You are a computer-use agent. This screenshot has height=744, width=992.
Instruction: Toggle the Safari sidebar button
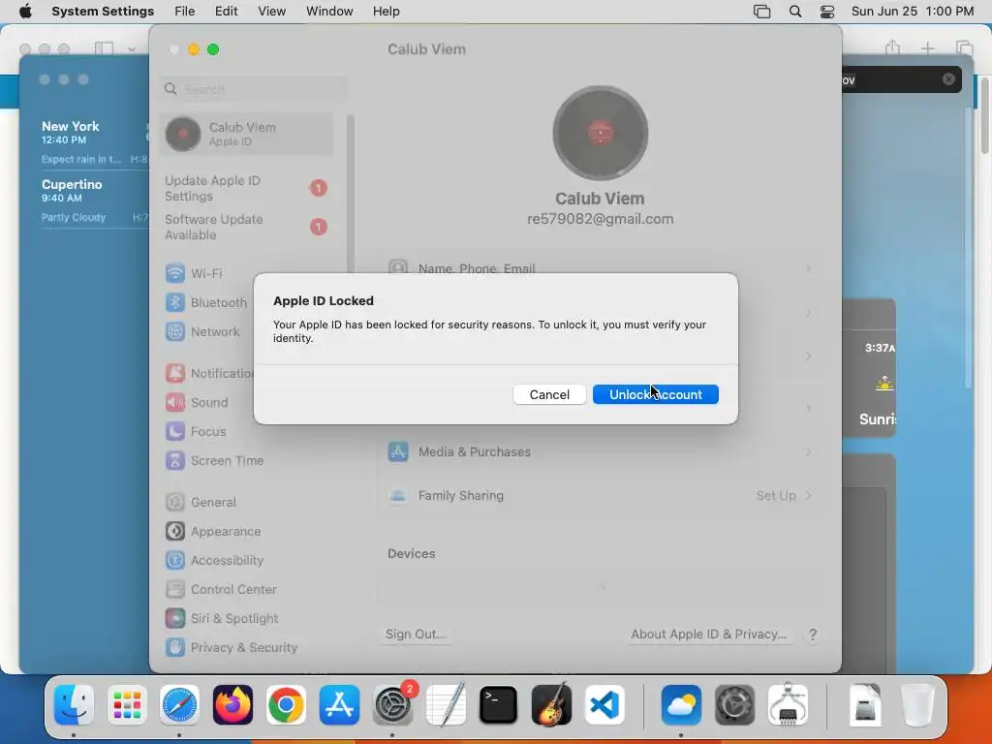(105, 48)
